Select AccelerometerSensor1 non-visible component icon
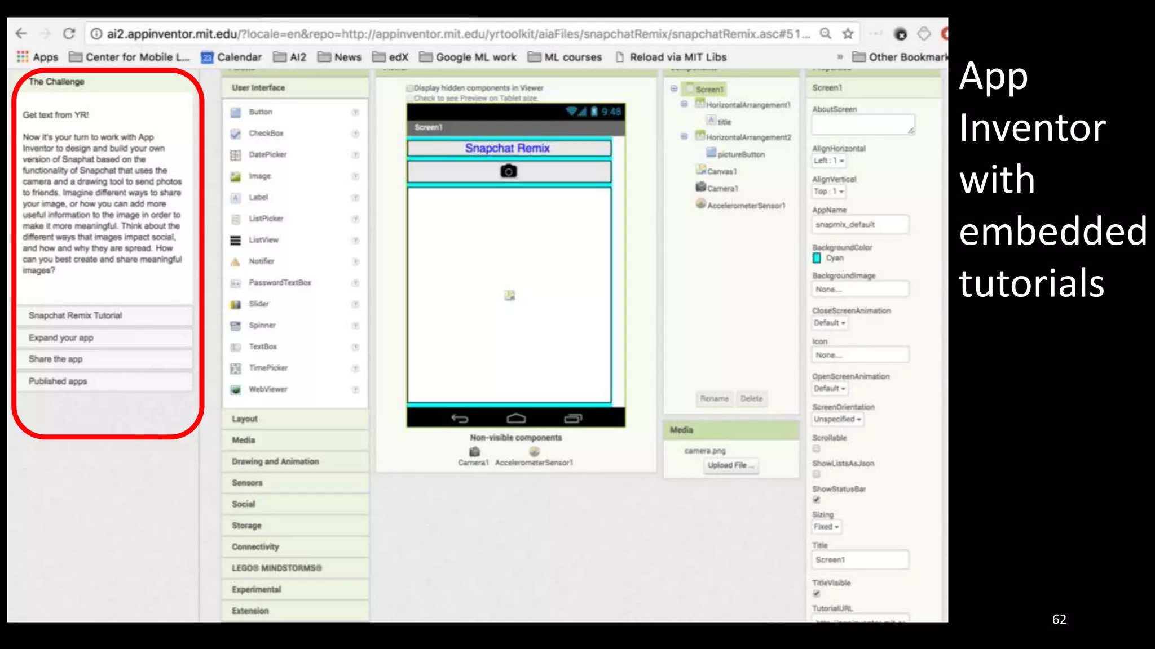Screen dimensions: 1155x649 click(535, 451)
